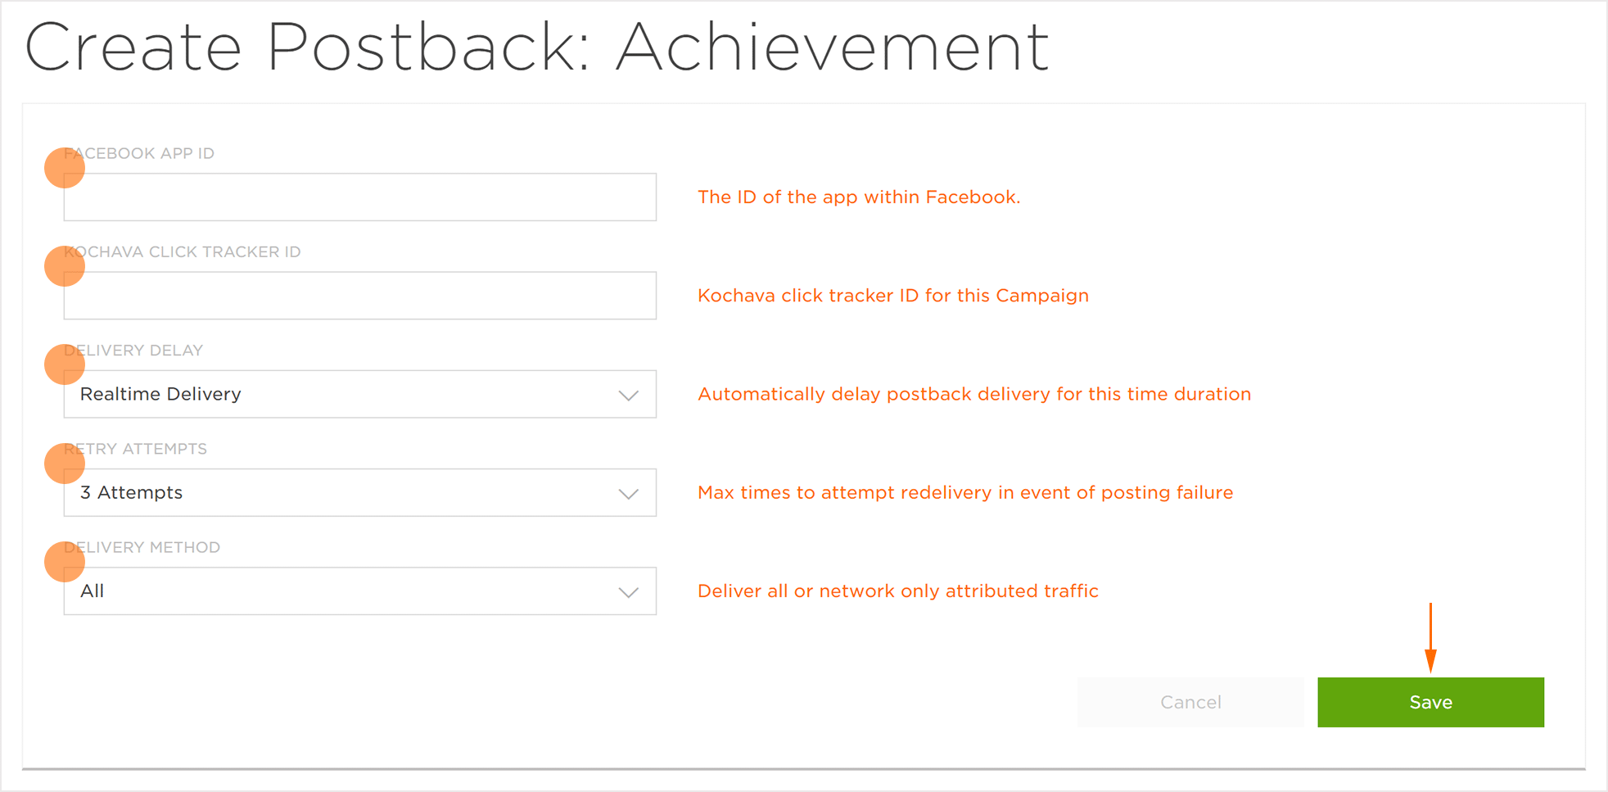Click the chevron arrow in Retry Attempts dropdown
Image resolution: width=1608 pixels, height=792 pixels.
[628, 494]
